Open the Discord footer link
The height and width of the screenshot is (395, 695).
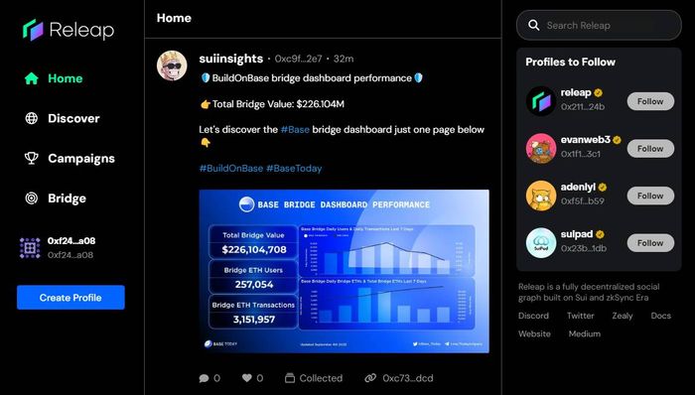click(534, 316)
